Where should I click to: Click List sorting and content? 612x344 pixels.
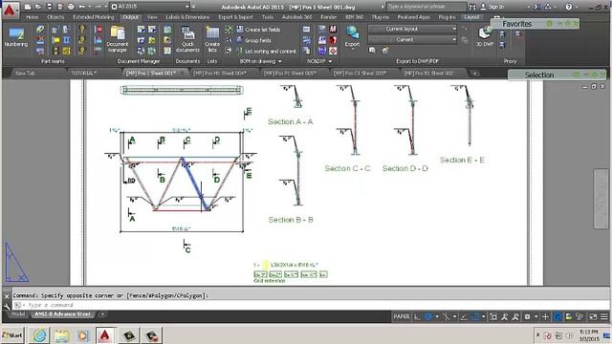pos(267,51)
